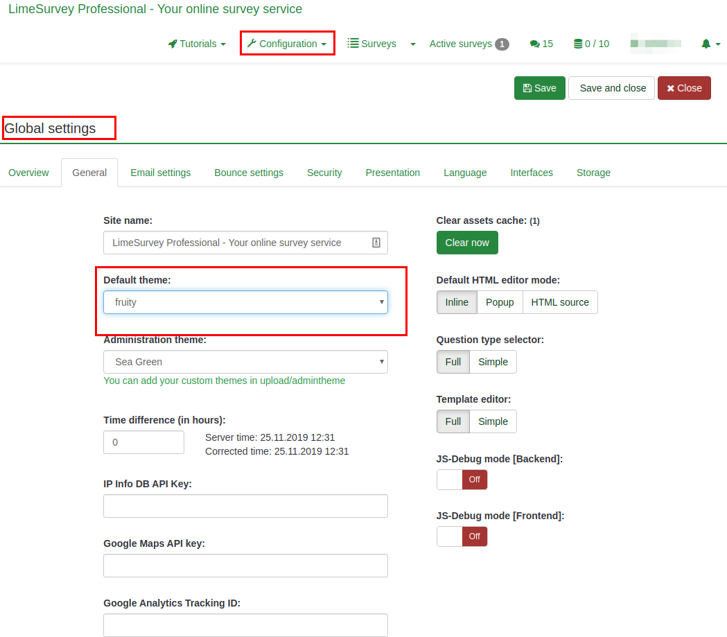727x637 pixels.
Task: Click the wrench Configuration icon
Action: pos(252,44)
